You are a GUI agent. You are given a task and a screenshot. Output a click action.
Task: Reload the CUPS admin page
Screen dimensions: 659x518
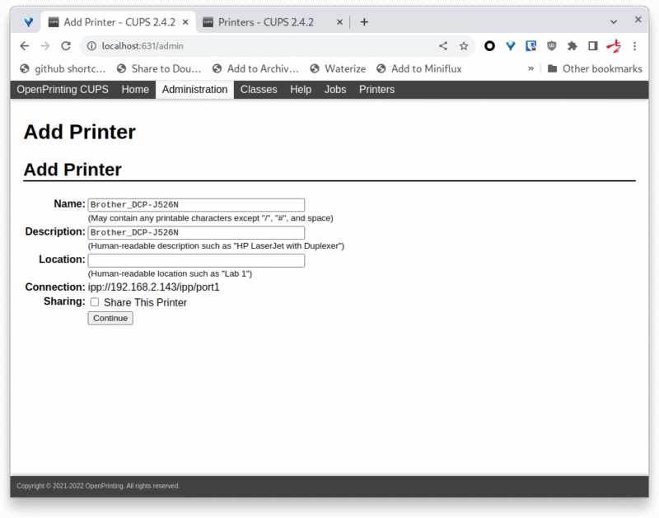pyautogui.click(x=66, y=46)
